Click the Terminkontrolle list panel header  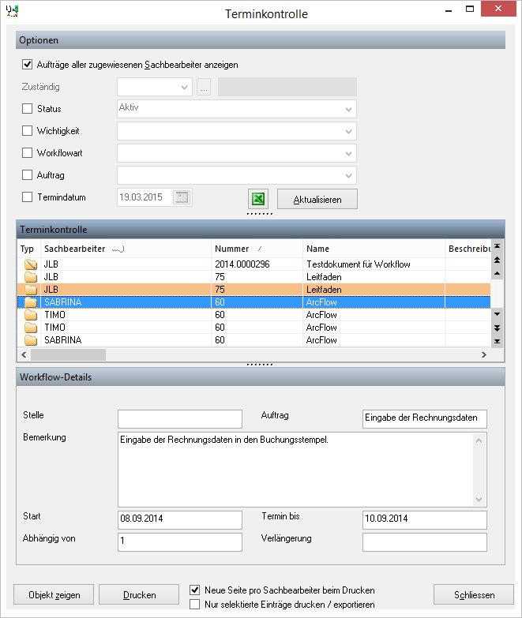click(x=261, y=230)
